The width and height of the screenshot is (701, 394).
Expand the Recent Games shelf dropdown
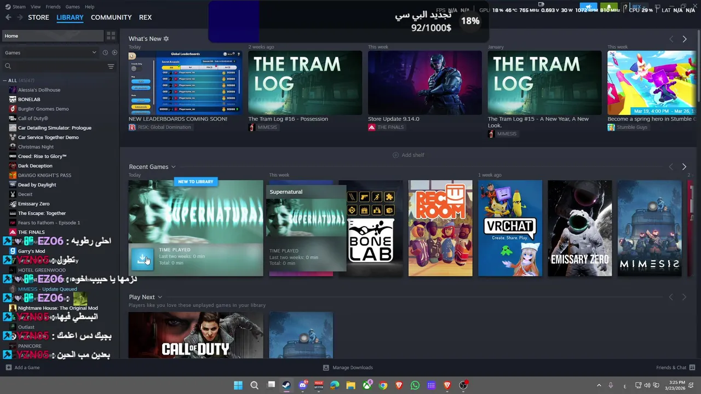pyautogui.click(x=173, y=167)
